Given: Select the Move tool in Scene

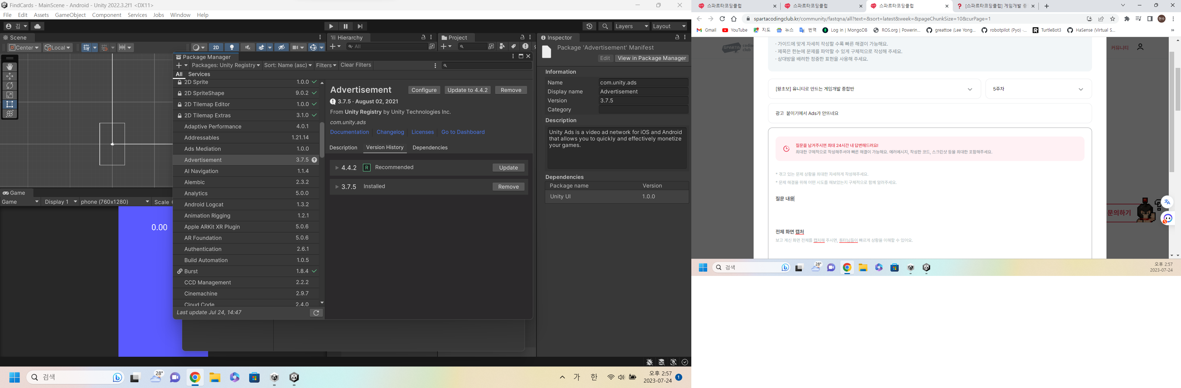Looking at the screenshot, I should click(x=10, y=77).
